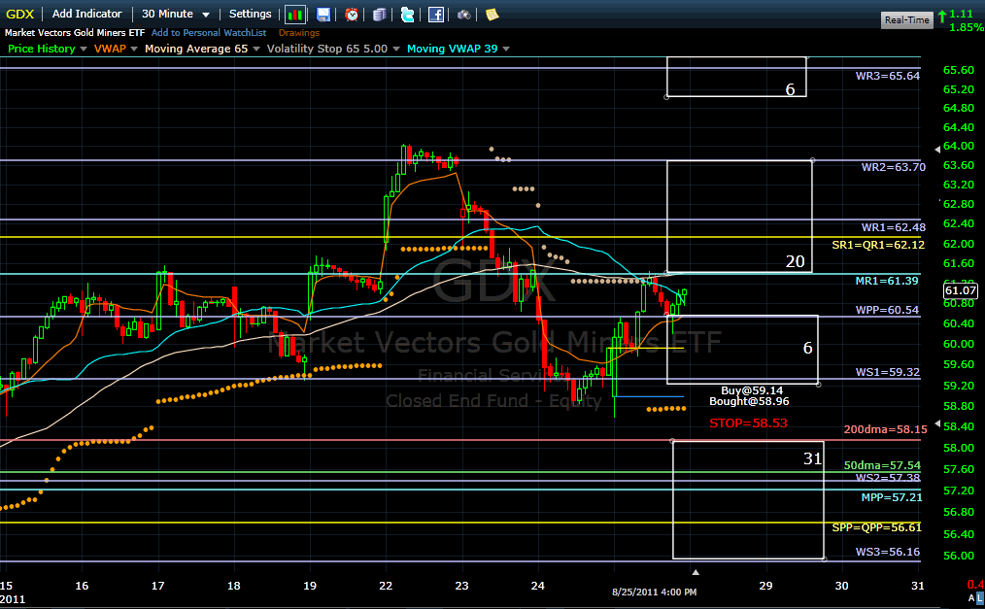Screen dimensions: 985x609
Task: Take a chart snapshot with camera icon
Action: click(463, 15)
